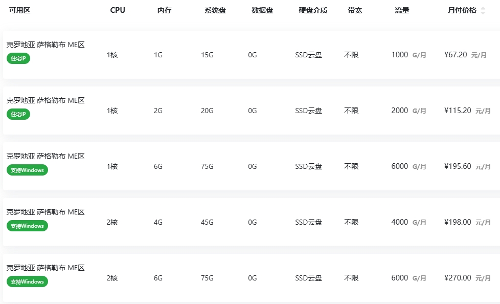Click the 流量 column header

coord(402,10)
